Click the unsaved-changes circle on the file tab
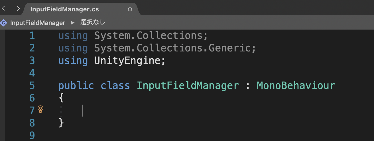 point(130,9)
